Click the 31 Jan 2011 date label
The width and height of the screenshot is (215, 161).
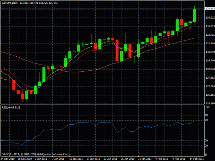(145, 159)
